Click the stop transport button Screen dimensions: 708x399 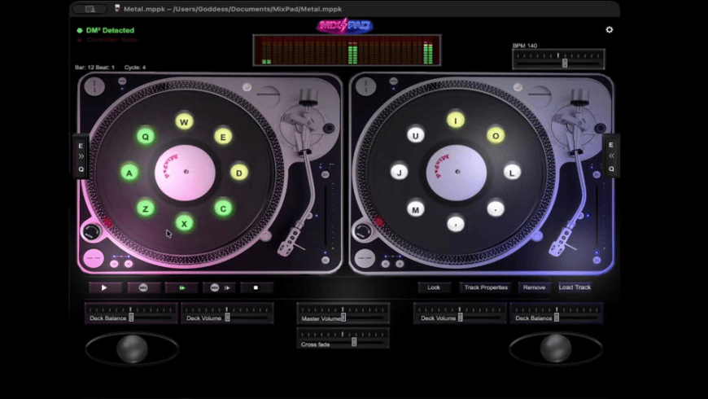click(x=256, y=287)
